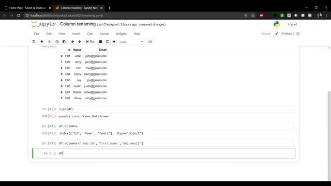Click the Name column header
331x186 pixels.
tap(77, 50)
